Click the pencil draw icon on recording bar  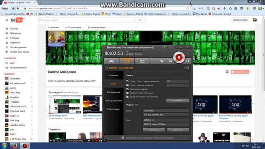pos(89,141)
